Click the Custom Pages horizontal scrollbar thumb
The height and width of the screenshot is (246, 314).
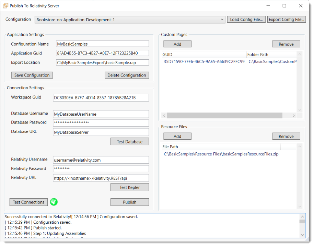pos(225,116)
